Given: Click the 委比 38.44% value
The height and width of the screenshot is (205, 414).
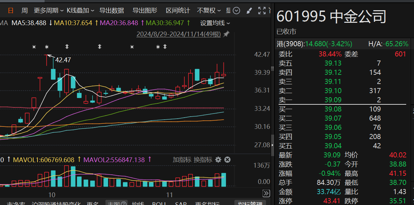Looking at the screenshot, I should (330, 54).
